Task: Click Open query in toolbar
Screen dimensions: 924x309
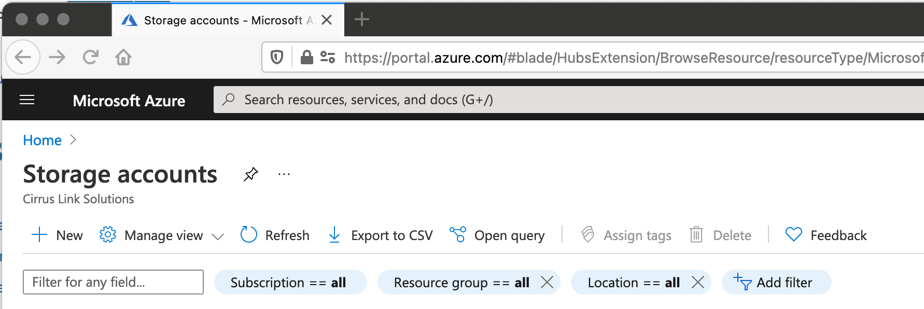Action: pyautogui.click(x=497, y=235)
